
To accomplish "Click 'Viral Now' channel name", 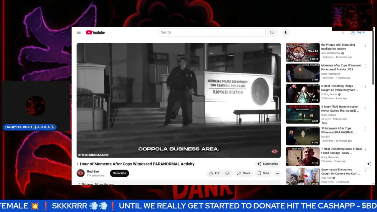I will 326,178.
